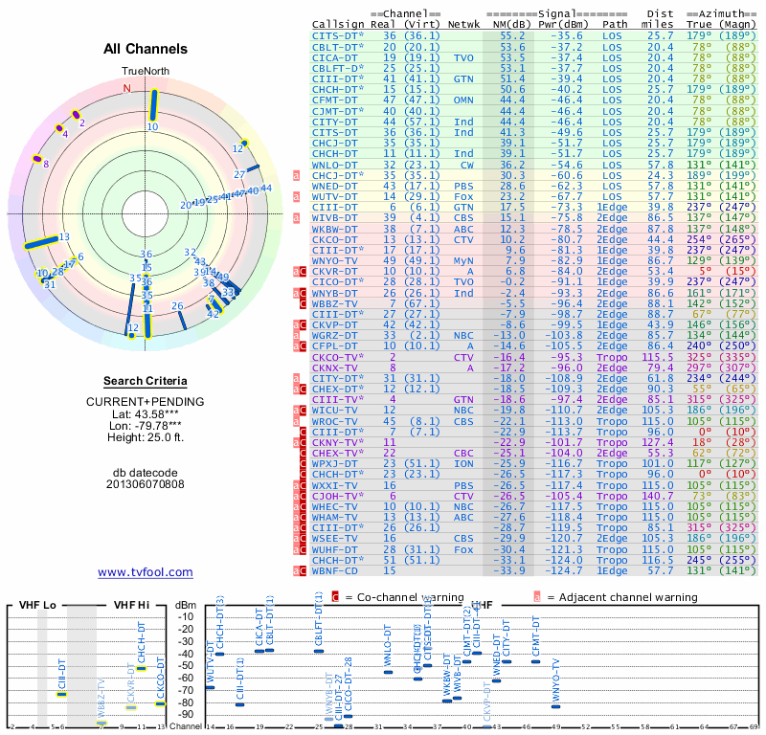Select the WGRZ-DT callsign in the table

coord(334,336)
